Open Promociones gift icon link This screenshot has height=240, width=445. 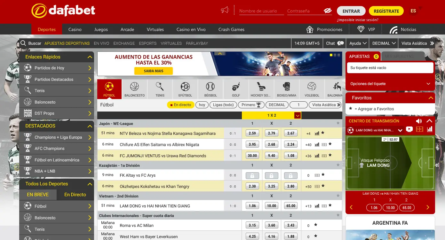(324, 29)
